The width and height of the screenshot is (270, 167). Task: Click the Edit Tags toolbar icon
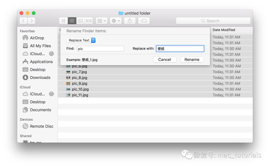(144, 21)
